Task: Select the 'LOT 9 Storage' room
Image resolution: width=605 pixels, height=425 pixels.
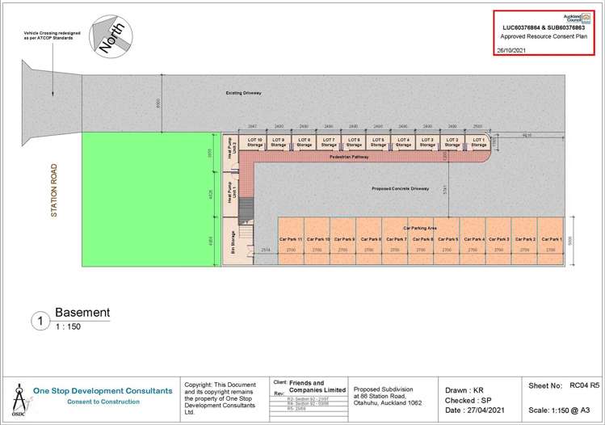Action: pos(278,142)
